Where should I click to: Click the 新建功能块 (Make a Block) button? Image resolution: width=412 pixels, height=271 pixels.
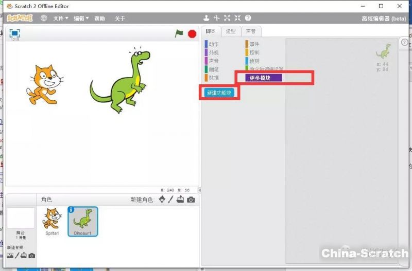point(219,93)
